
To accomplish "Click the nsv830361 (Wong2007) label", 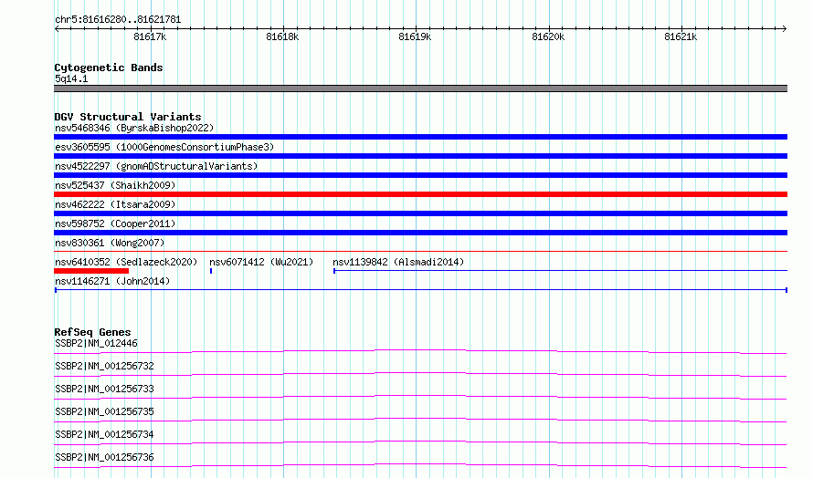I will click(110, 243).
